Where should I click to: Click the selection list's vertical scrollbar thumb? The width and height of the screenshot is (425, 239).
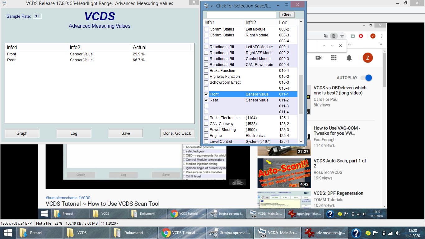coord(301,94)
